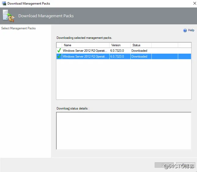The height and width of the screenshot is (172, 197).
Task: Click the Downloaded status of the first row
Action: tap(139, 51)
